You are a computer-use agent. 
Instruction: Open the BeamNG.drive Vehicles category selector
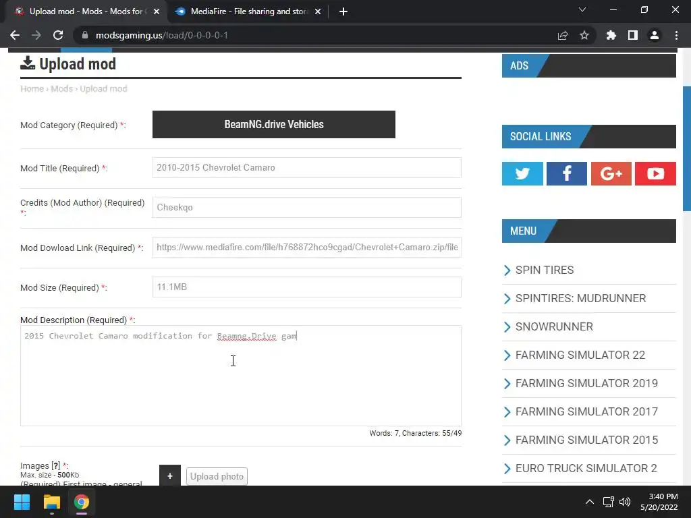coord(274,124)
